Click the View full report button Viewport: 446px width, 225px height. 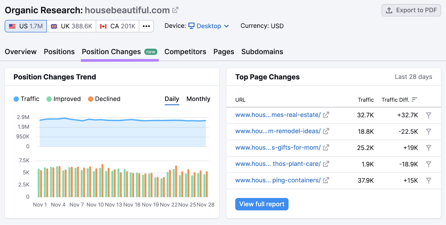coord(262,204)
